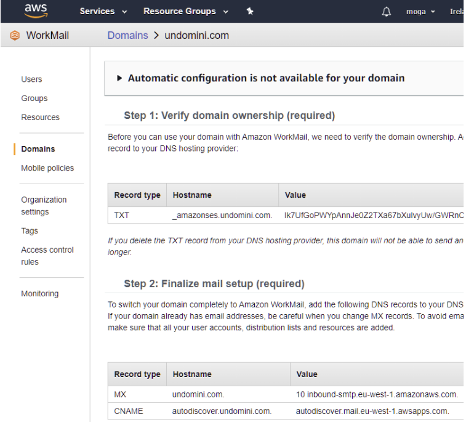
Task: Open the notifications bell
Action: 386,12
